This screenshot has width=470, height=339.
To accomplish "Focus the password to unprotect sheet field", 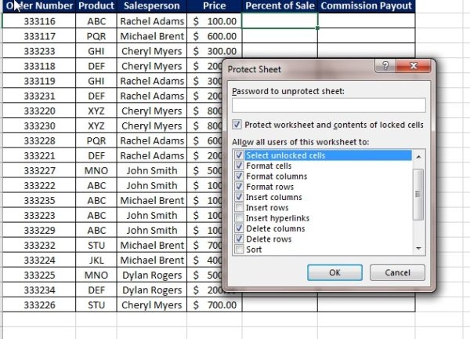I will point(328,105).
